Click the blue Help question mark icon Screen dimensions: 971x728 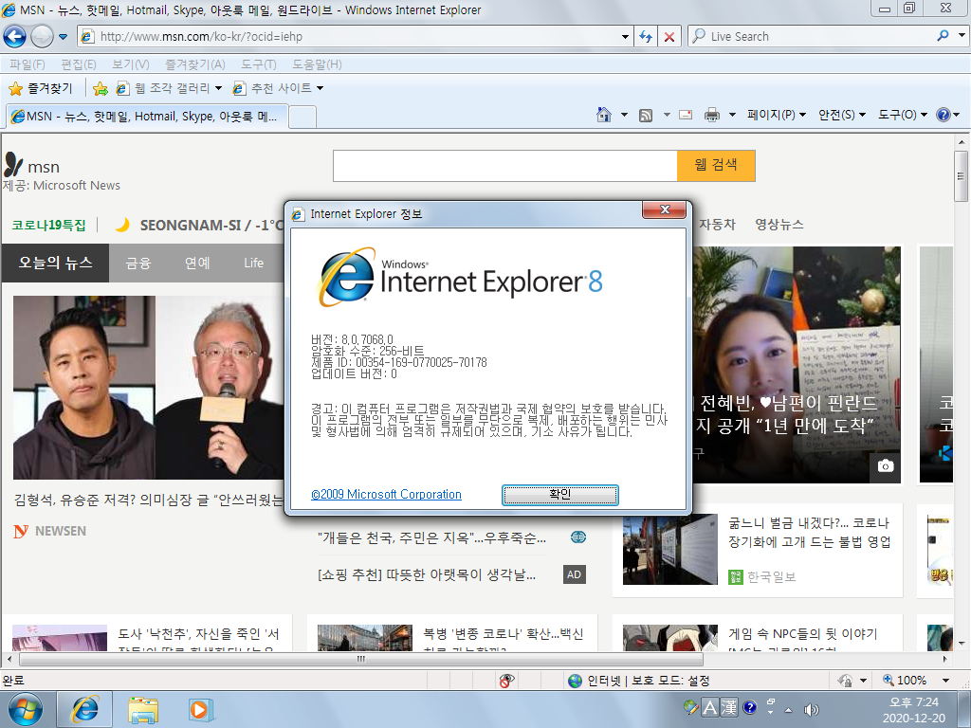coord(944,115)
